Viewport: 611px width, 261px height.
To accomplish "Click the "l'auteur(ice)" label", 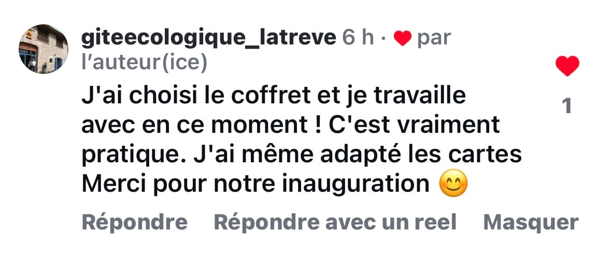I will pyautogui.click(x=145, y=63).
